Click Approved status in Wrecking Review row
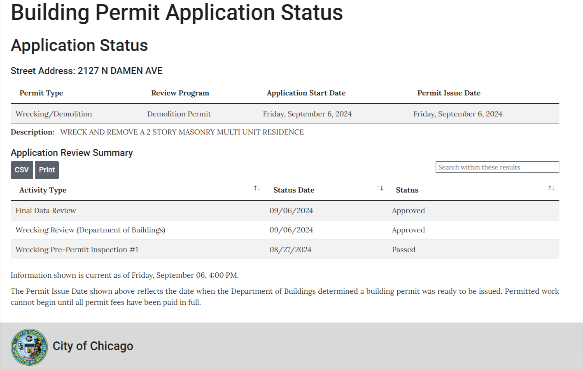 408,230
